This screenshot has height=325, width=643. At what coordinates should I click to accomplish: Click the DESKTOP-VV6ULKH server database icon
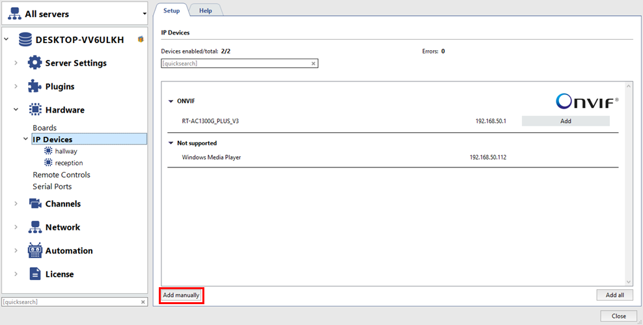[25, 40]
